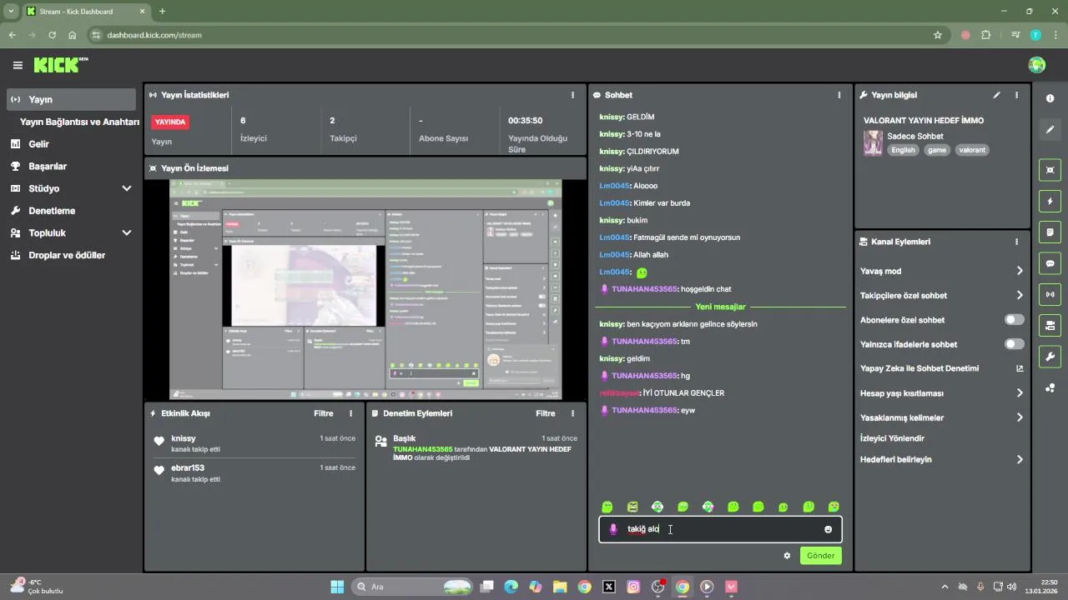Open Yayın İstatistikleri three-dot menu
This screenshot has width=1068, height=600.
coord(572,95)
